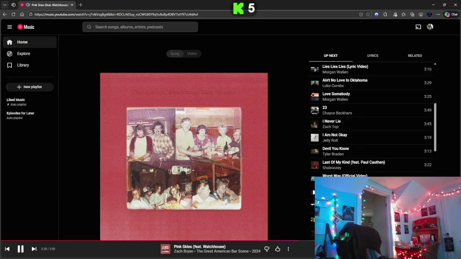Skip to the next track
The height and width of the screenshot is (259, 461).
coord(34,249)
